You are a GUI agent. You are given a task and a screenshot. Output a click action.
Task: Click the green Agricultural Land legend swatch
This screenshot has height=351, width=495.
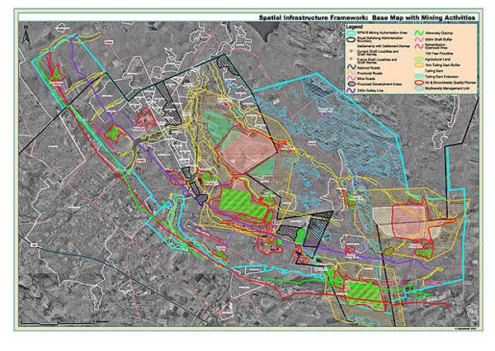point(419,59)
